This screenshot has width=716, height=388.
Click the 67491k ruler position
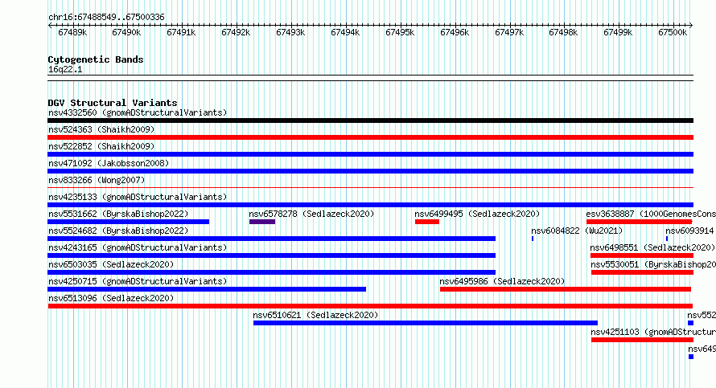coord(181,32)
